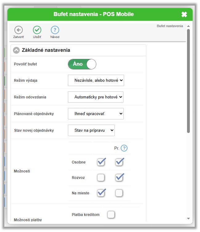Toggle the Povoliť bufet switch off
Screen dimensions: 200x232
82,64
